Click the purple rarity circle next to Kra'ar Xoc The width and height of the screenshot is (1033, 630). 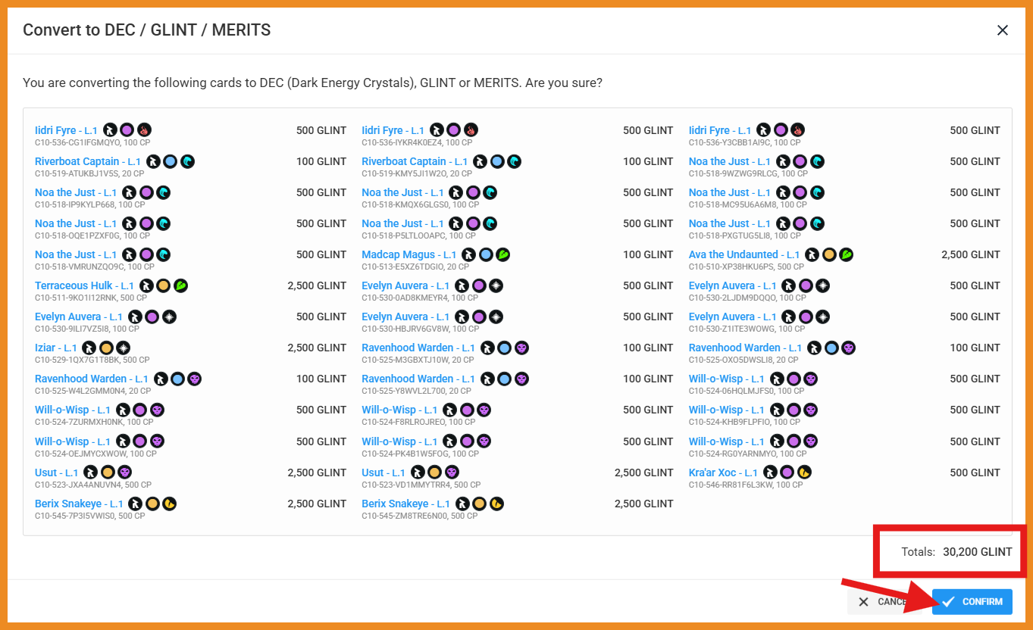tap(787, 472)
